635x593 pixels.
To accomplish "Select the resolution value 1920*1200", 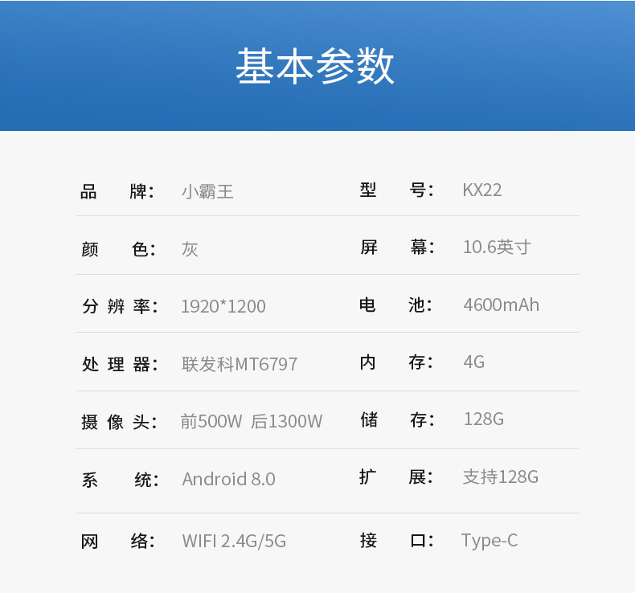I will click(223, 306).
